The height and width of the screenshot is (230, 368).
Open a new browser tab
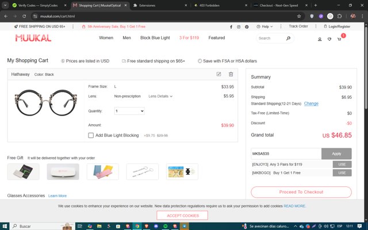[x=316, y=5]
